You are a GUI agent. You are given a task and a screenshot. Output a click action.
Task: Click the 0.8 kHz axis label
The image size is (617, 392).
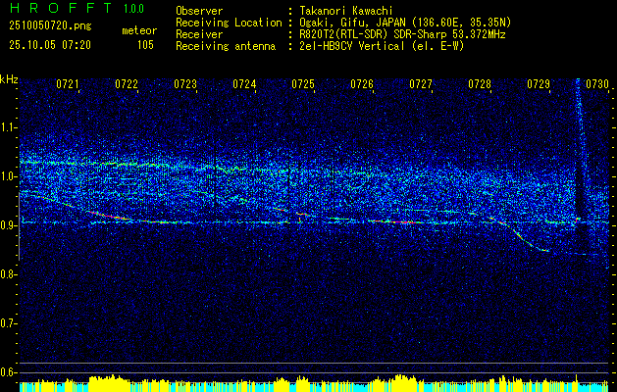point(10,274)
